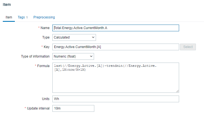Click the Key field label
The image size is (204, 114).
coord(46,47)
